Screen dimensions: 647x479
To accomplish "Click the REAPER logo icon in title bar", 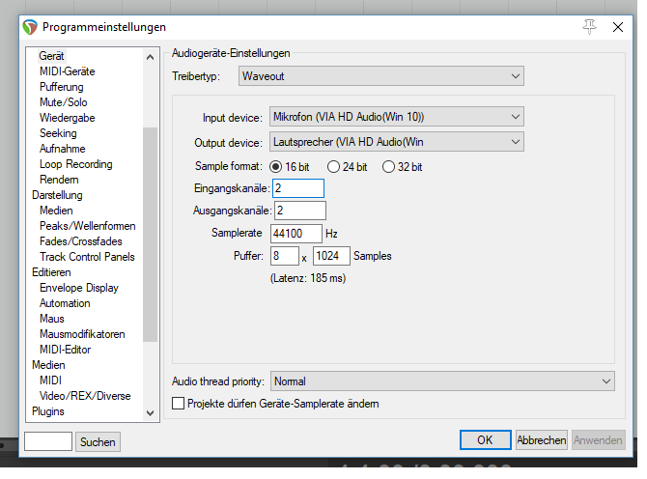I will [30, 27].
